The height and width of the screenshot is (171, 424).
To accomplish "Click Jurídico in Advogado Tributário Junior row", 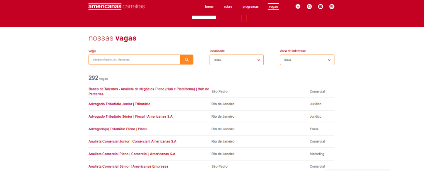I will click(316, 104).
